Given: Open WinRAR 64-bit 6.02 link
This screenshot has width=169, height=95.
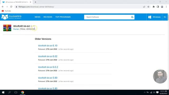Looking at the screenshot, I should [48, 56].
